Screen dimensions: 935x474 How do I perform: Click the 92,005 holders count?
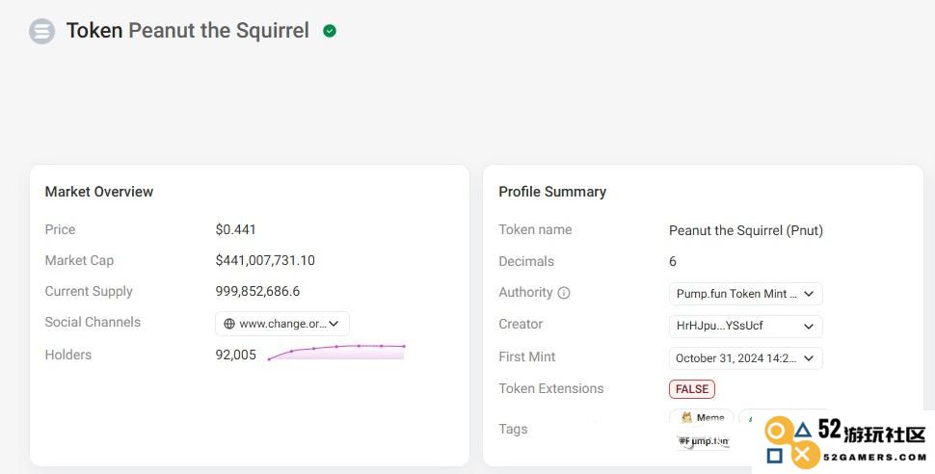tap(235, 355)
